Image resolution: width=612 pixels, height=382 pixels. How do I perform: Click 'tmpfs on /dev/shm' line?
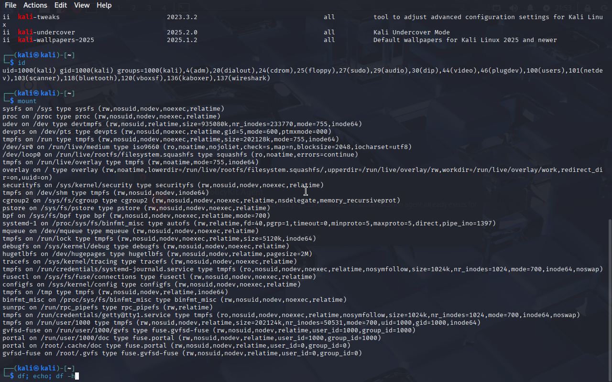pos(106,193)
